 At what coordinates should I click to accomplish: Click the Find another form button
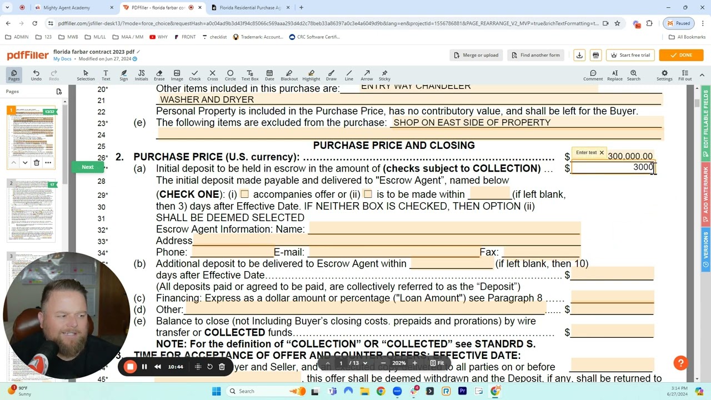click(x=535, y=55)
